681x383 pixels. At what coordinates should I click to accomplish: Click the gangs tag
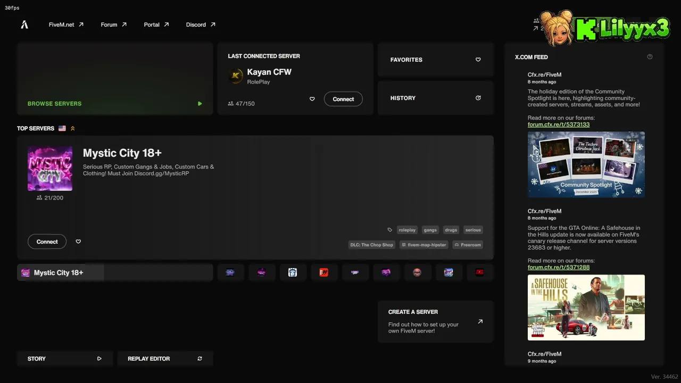click(x=430, y=230)
